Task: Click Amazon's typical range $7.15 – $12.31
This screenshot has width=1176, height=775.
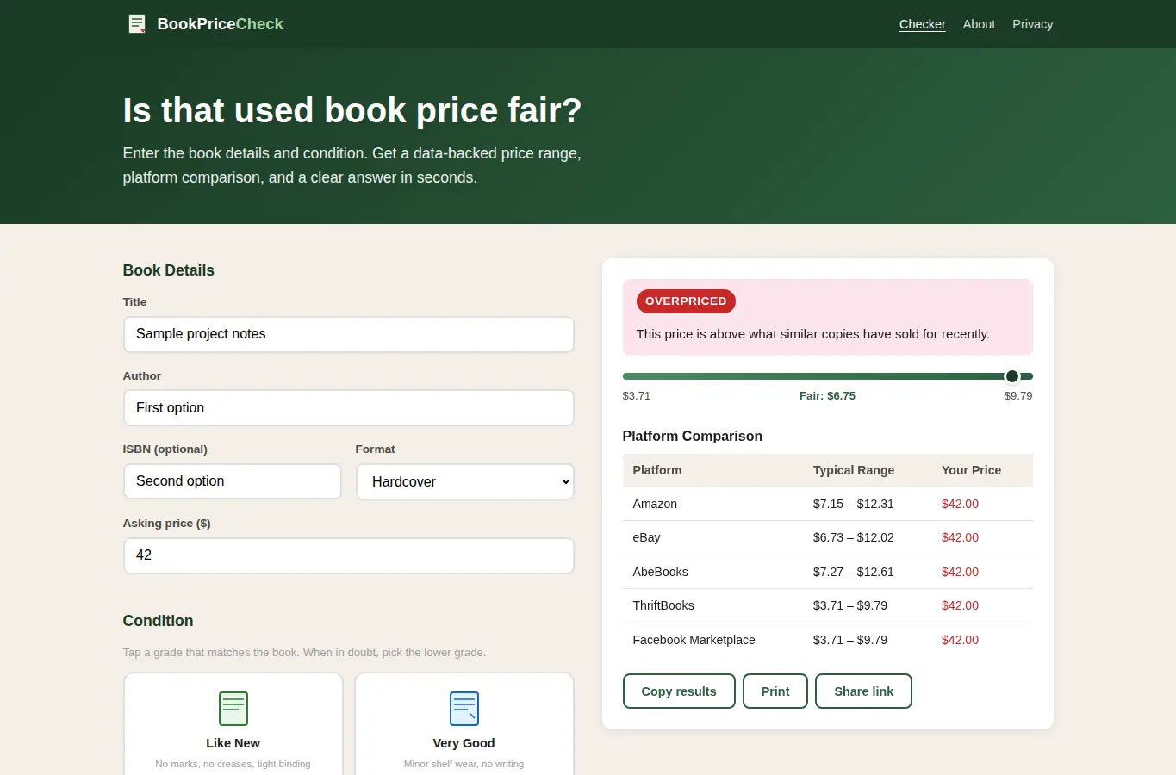Action: [x=854, y=504]
